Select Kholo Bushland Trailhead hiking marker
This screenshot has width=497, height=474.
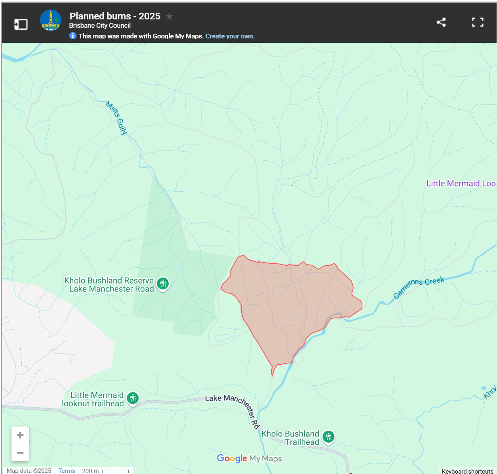click(x=328, y=437)
